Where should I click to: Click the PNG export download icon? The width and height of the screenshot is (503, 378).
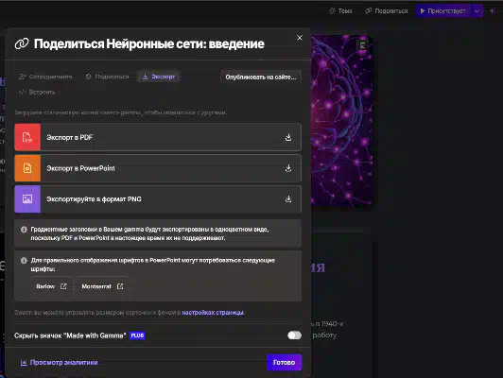click(x=288, y=198)
